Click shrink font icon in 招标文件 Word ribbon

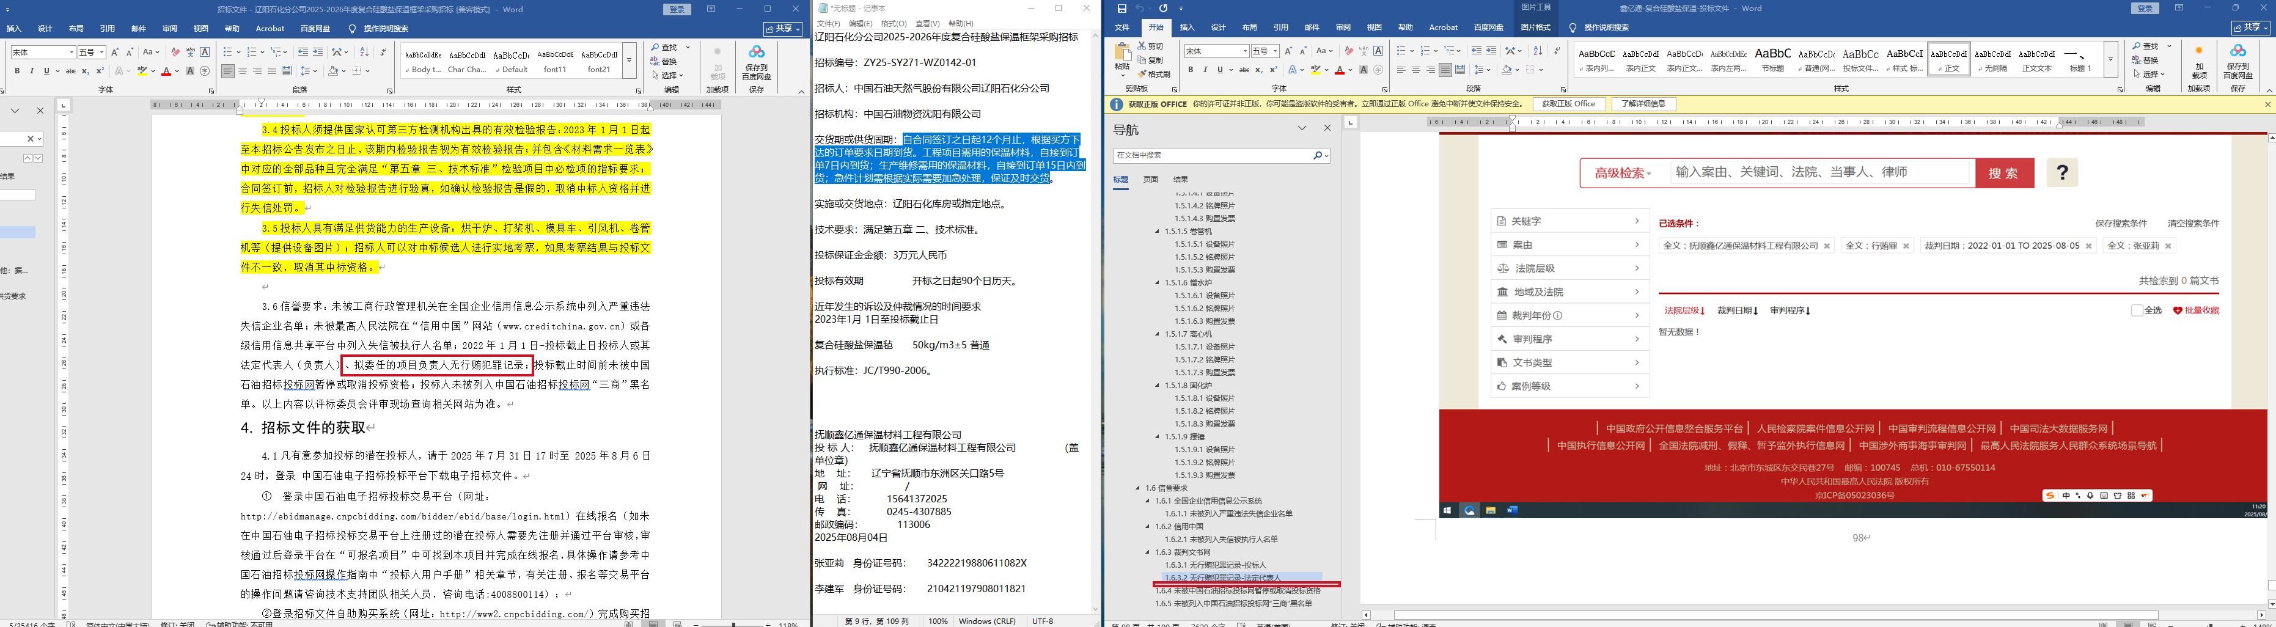[130, 52]
